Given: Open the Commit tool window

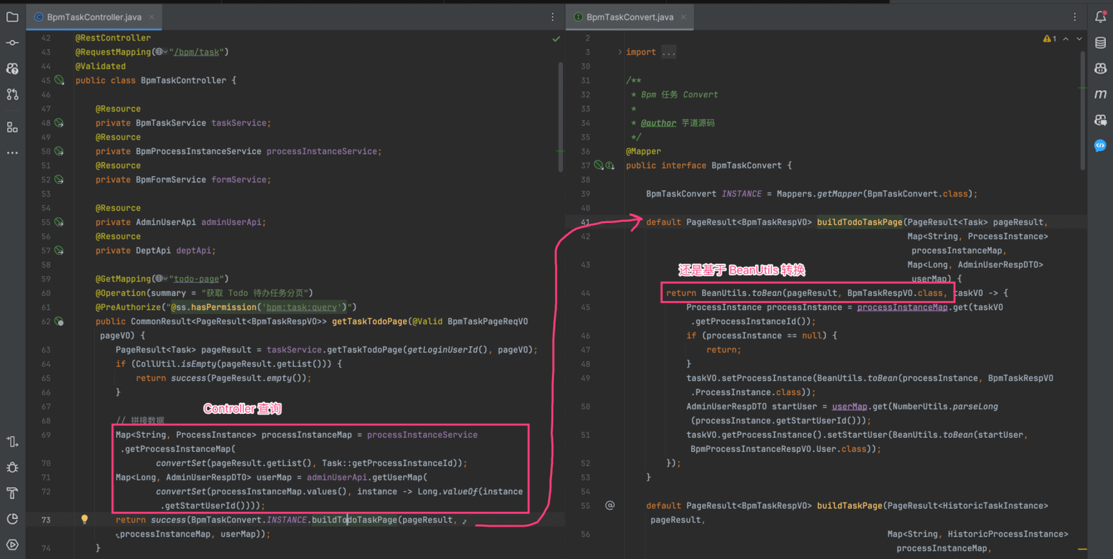Looking at the screenshot, I should (x=12, y=43).
